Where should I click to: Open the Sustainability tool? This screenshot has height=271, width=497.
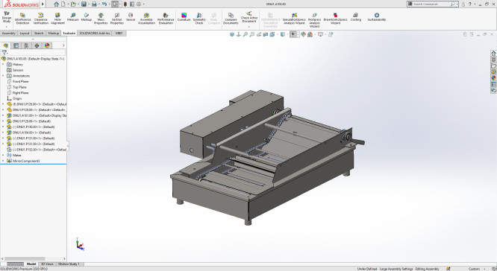(x=377, y=17)
